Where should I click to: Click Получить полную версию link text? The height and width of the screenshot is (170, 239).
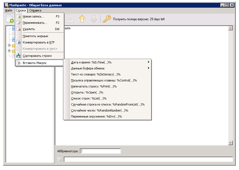tap(139, 19)
